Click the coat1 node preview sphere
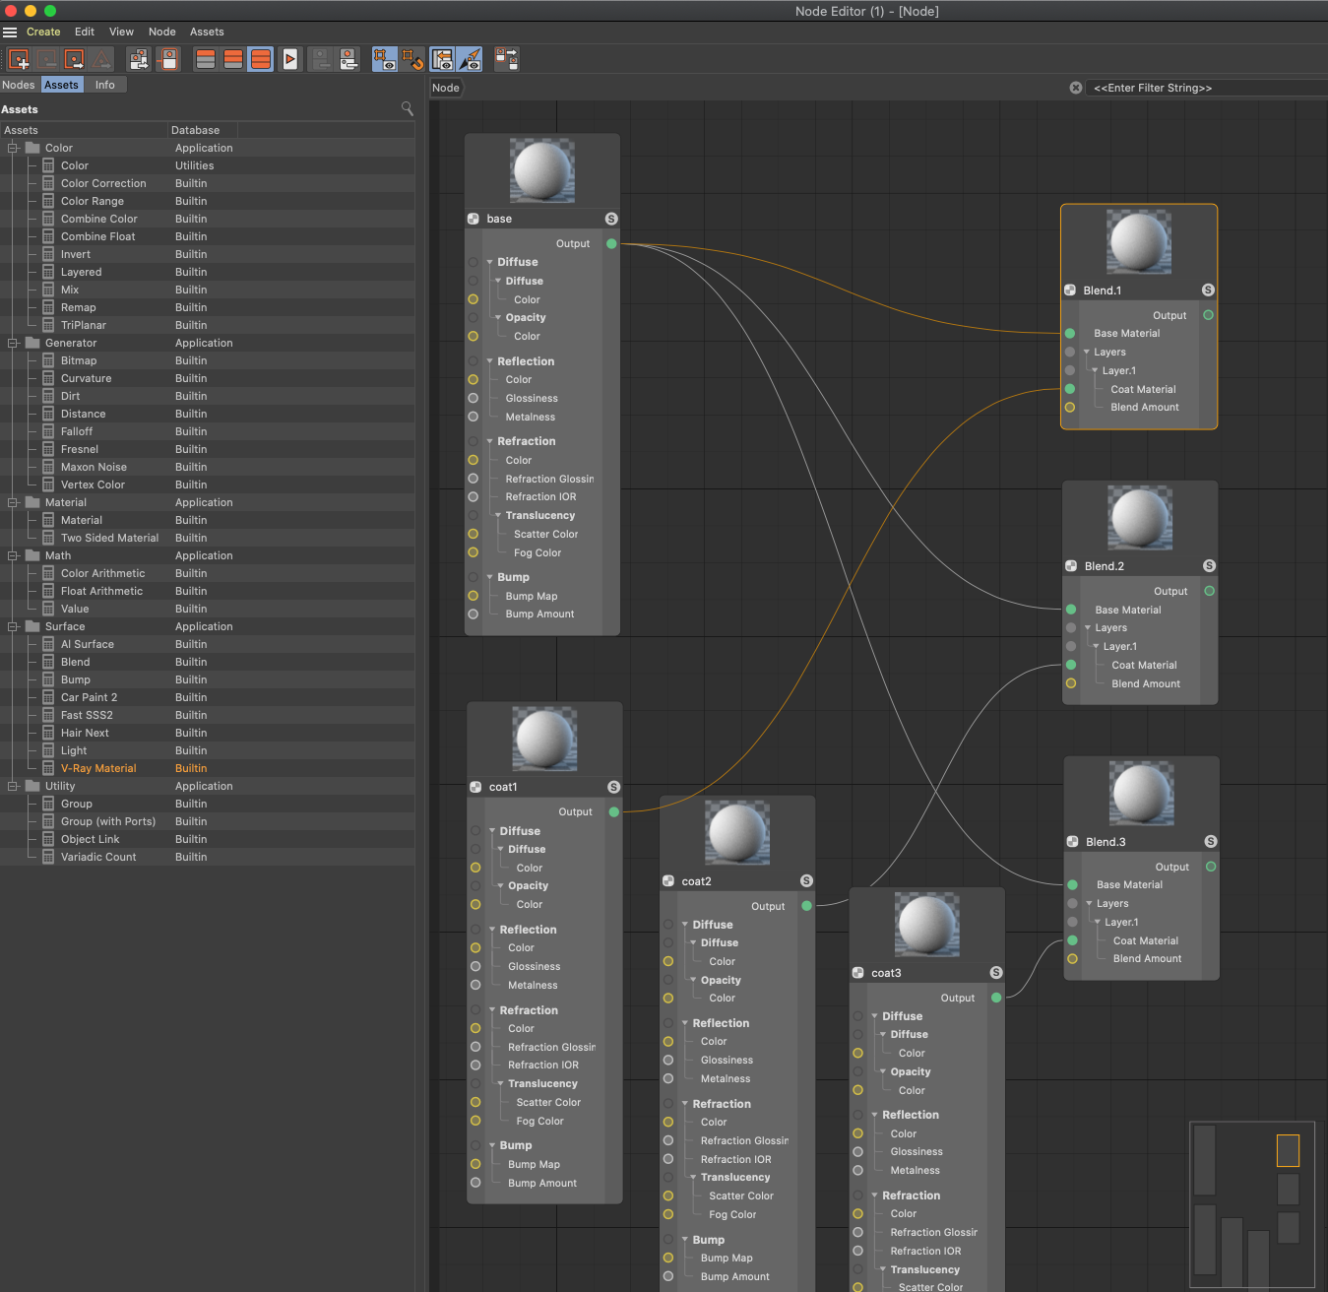The image size is (1328, 1292). coord(544,740)
